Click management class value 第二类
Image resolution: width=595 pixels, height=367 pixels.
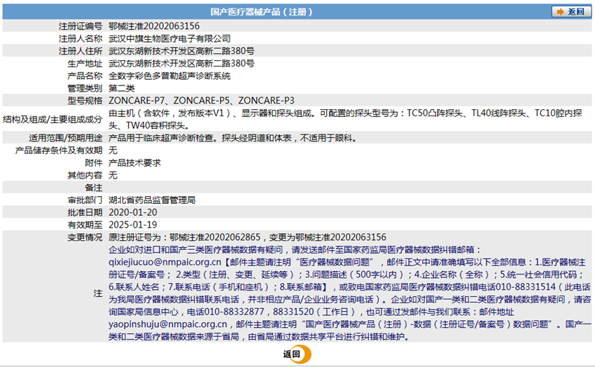click(x=121, y=88)
